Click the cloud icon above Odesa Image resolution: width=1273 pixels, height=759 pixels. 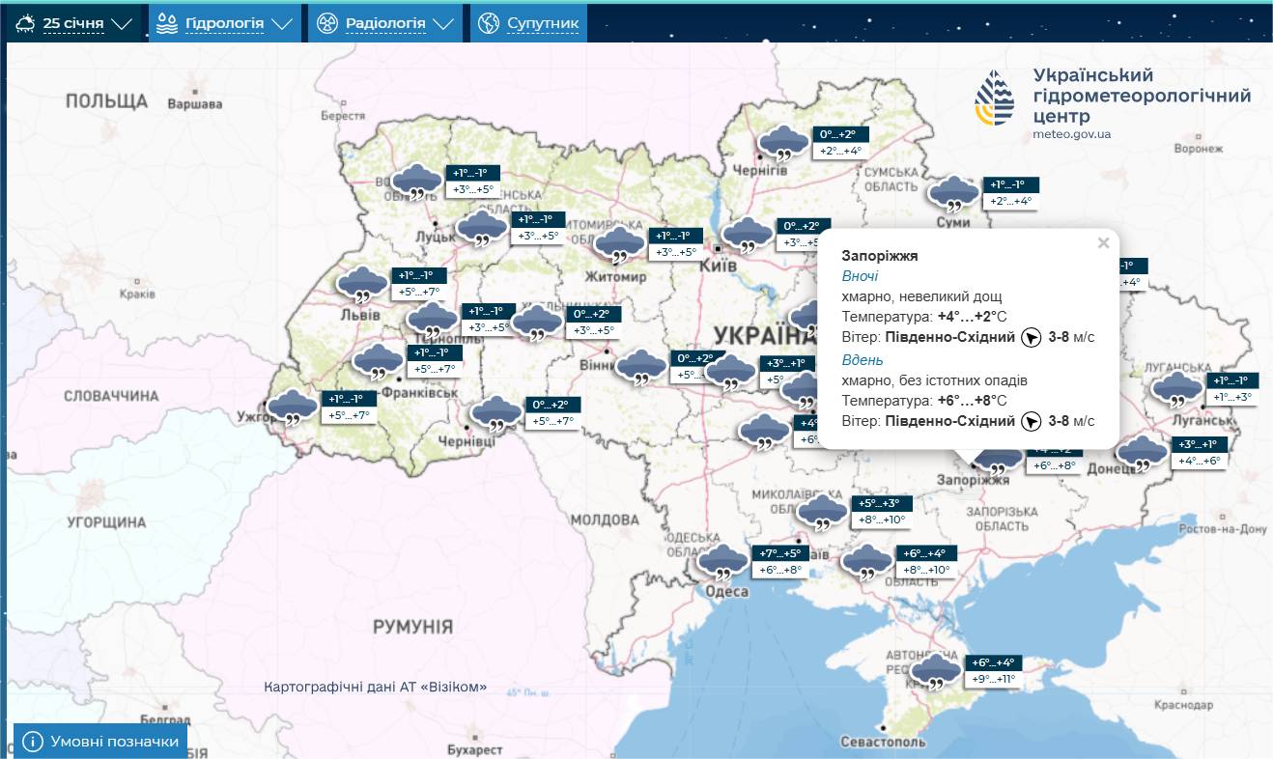721,561
